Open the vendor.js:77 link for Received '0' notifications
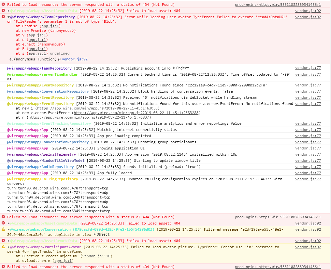 308,97
